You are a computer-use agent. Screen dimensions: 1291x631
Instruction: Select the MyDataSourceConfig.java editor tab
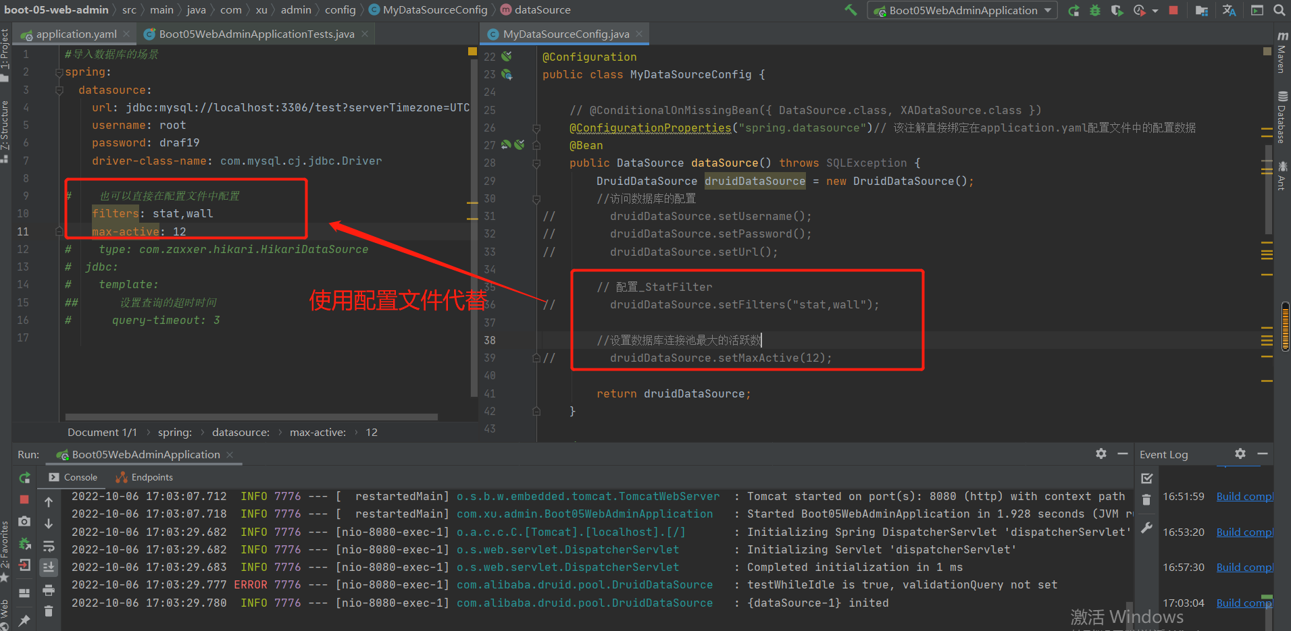pyautogui.click(x=566, y=34)
